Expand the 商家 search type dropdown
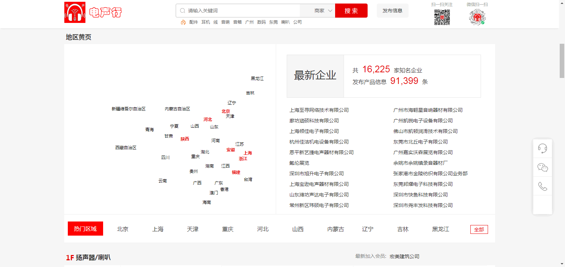The height and width of the screenshot is (267, 565). 323,11
